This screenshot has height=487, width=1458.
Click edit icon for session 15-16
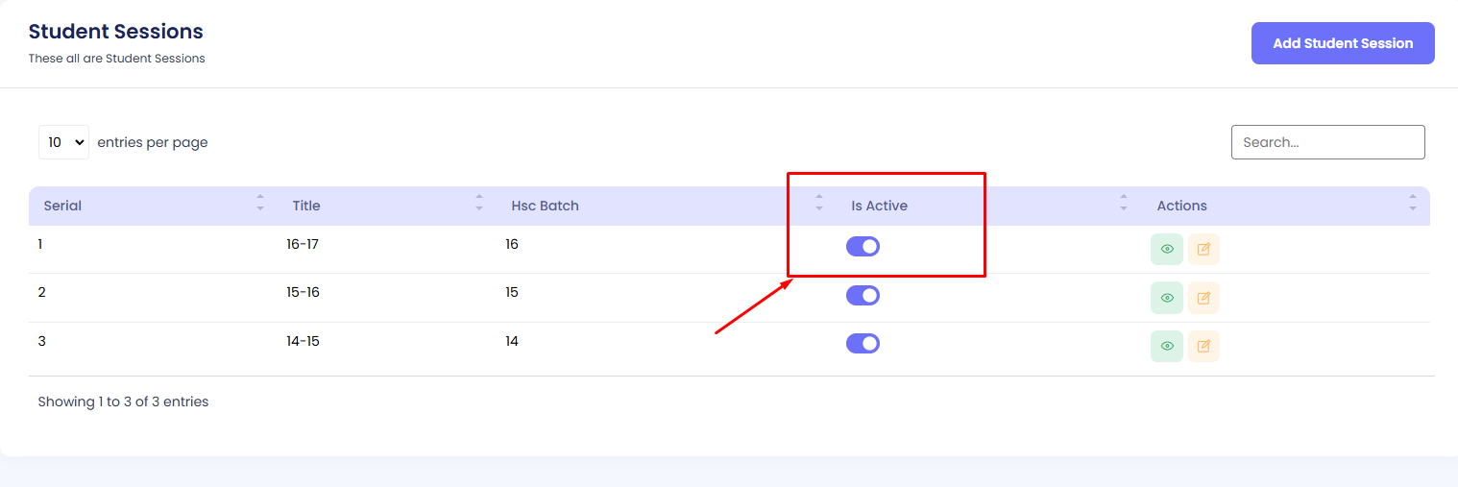click(x=1203, y=298)
